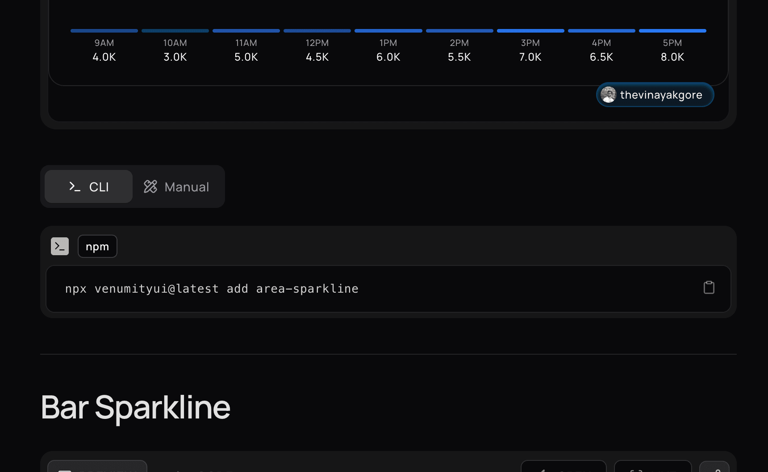Select the npm package manager
Screen dimensions: 768x472
pos(97,246)
